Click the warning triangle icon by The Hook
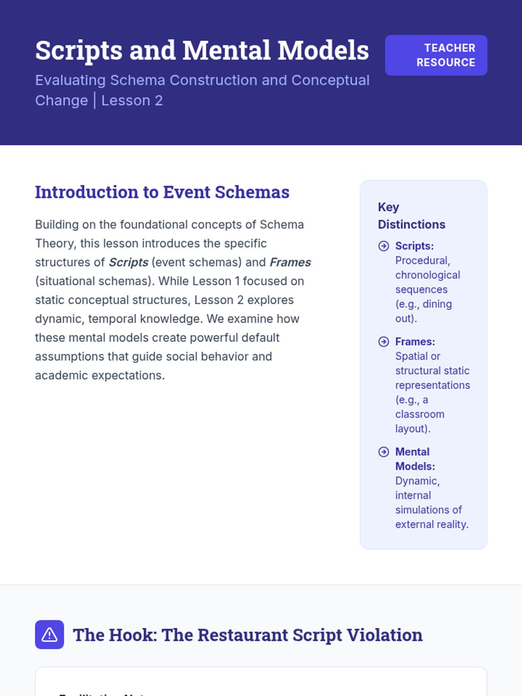The height and width of the screenshot is (696, 522). pos(50,635)
